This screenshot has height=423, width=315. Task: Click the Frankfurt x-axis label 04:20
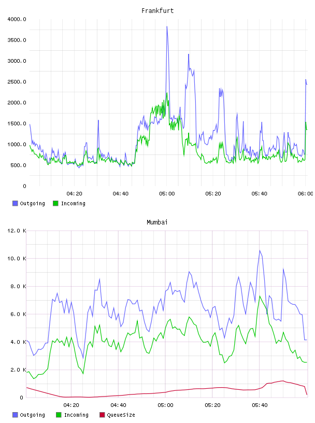tap(74, 194)
